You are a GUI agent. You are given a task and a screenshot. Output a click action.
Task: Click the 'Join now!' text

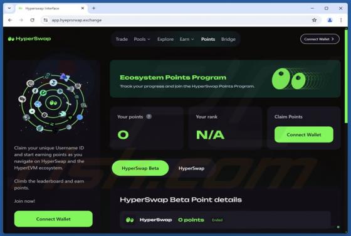click(24, 201)
